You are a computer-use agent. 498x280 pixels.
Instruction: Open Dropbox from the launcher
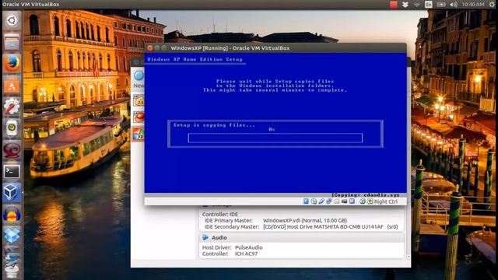tap(12, 235)
